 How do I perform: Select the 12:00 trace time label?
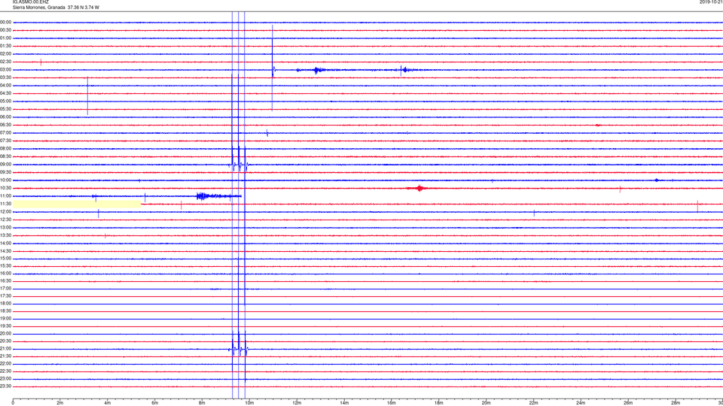coord(5,211)
